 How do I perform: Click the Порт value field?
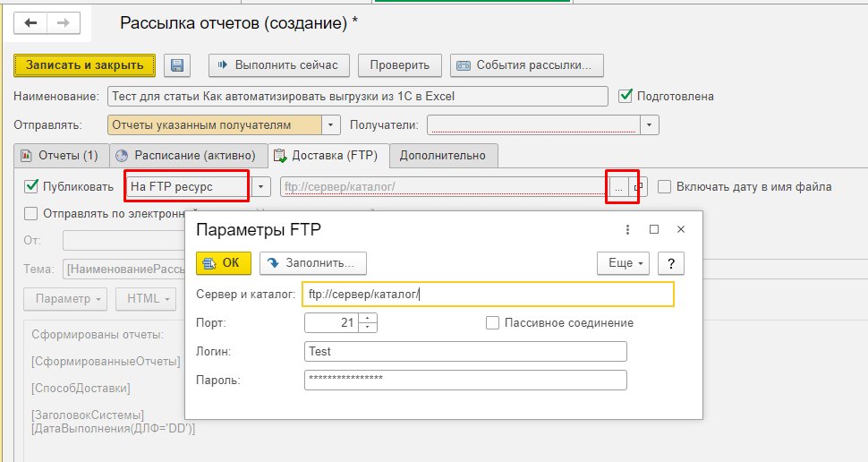point(332,323)
